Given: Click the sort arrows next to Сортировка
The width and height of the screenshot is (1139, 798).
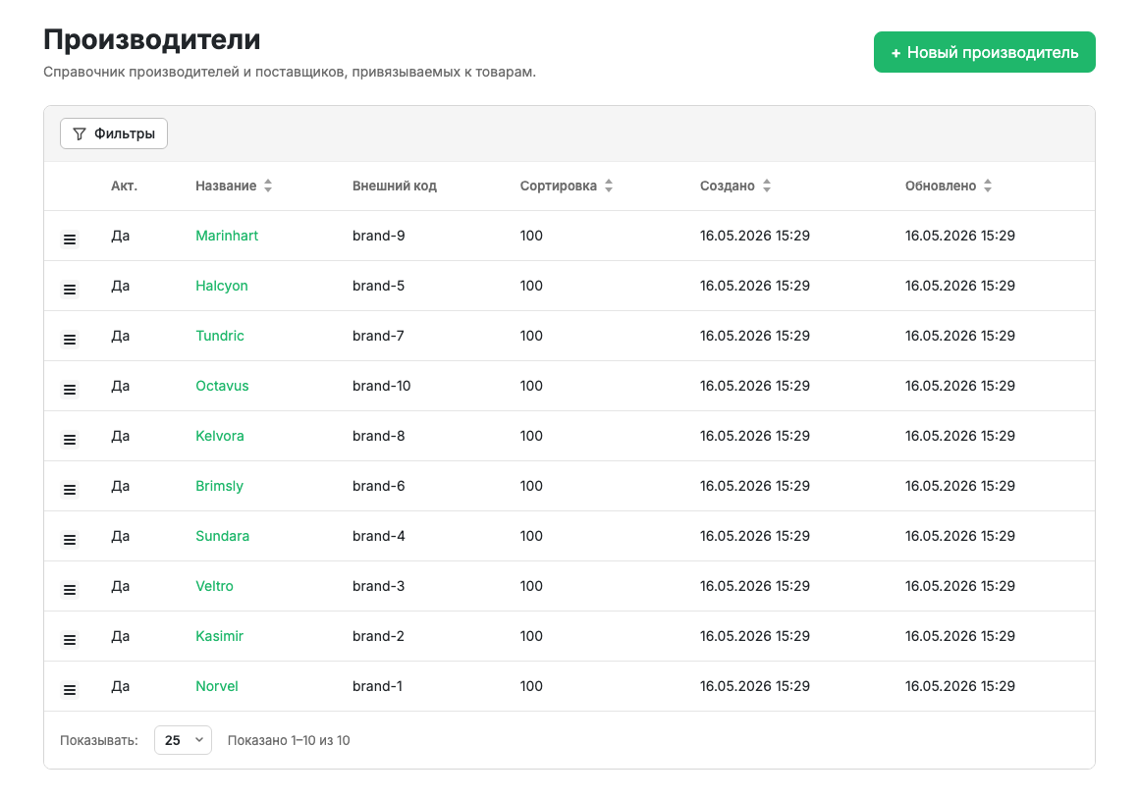Looking at the screenshot, I should coord(609,186).
